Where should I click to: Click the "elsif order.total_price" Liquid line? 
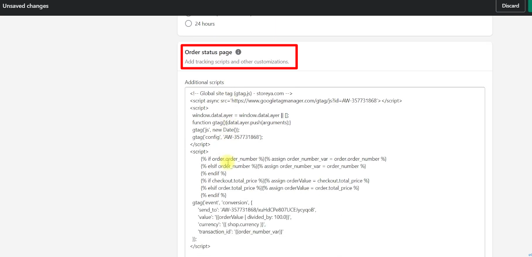point(280,188)
